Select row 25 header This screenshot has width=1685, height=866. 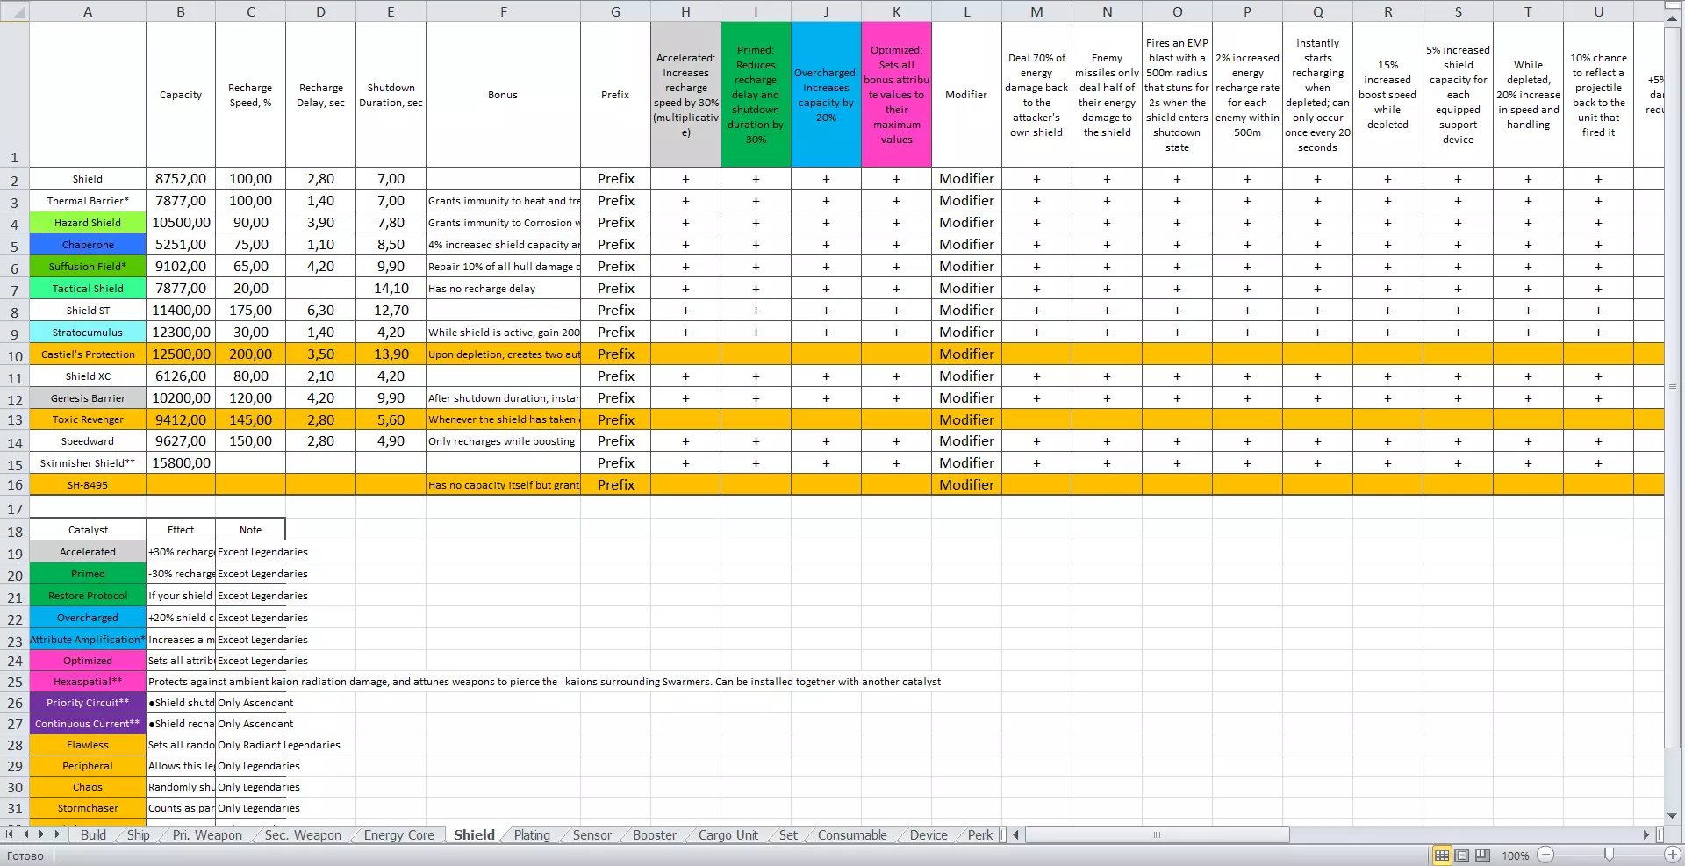14,682
